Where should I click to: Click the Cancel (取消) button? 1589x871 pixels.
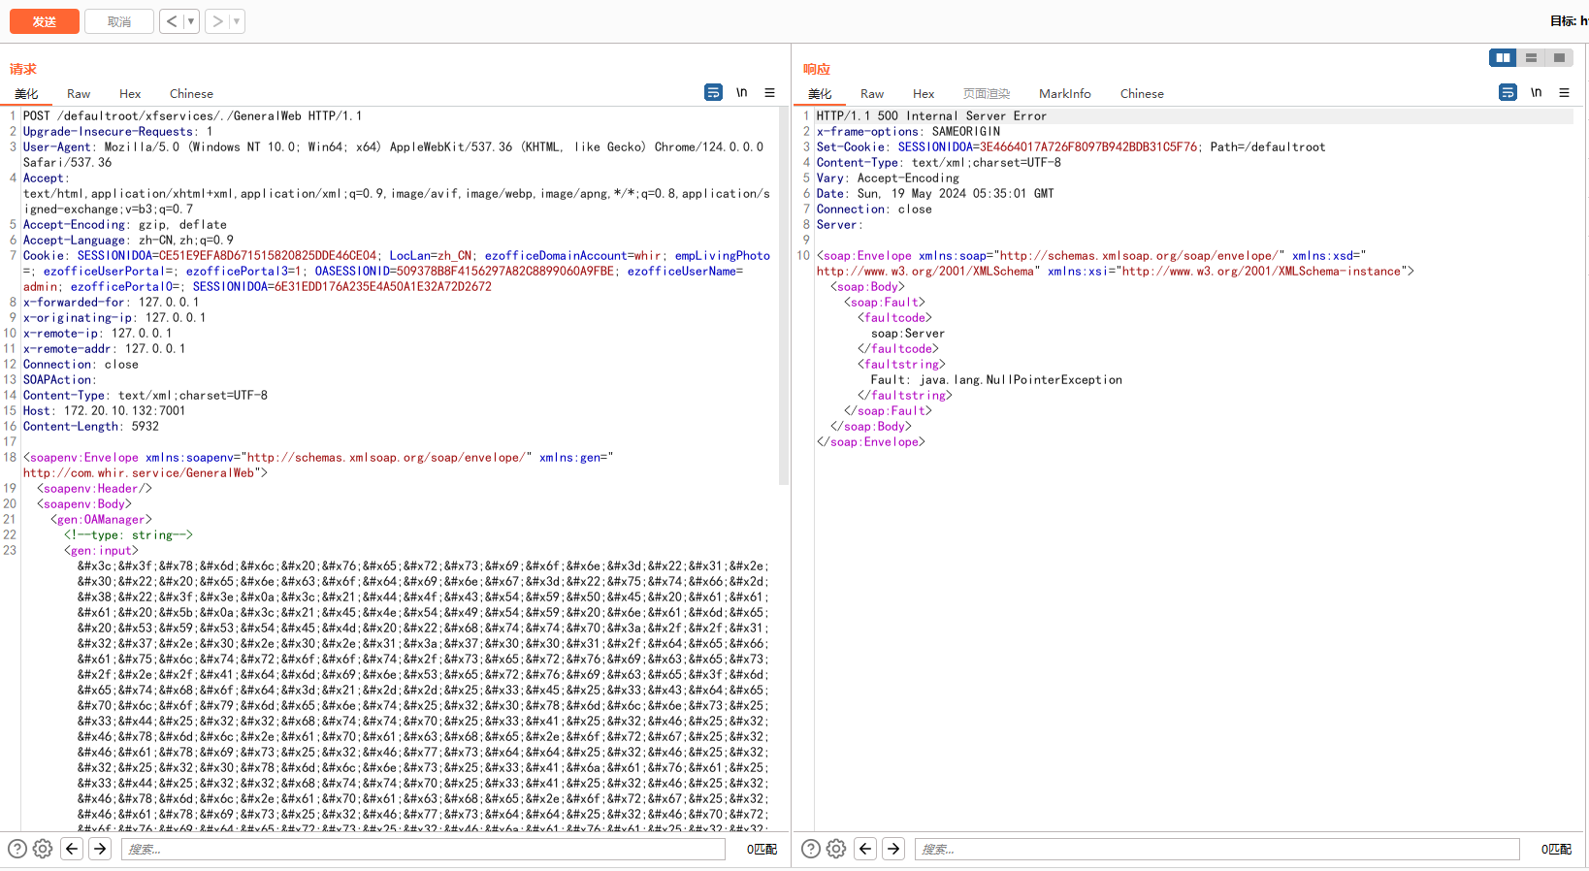point(118,21)
